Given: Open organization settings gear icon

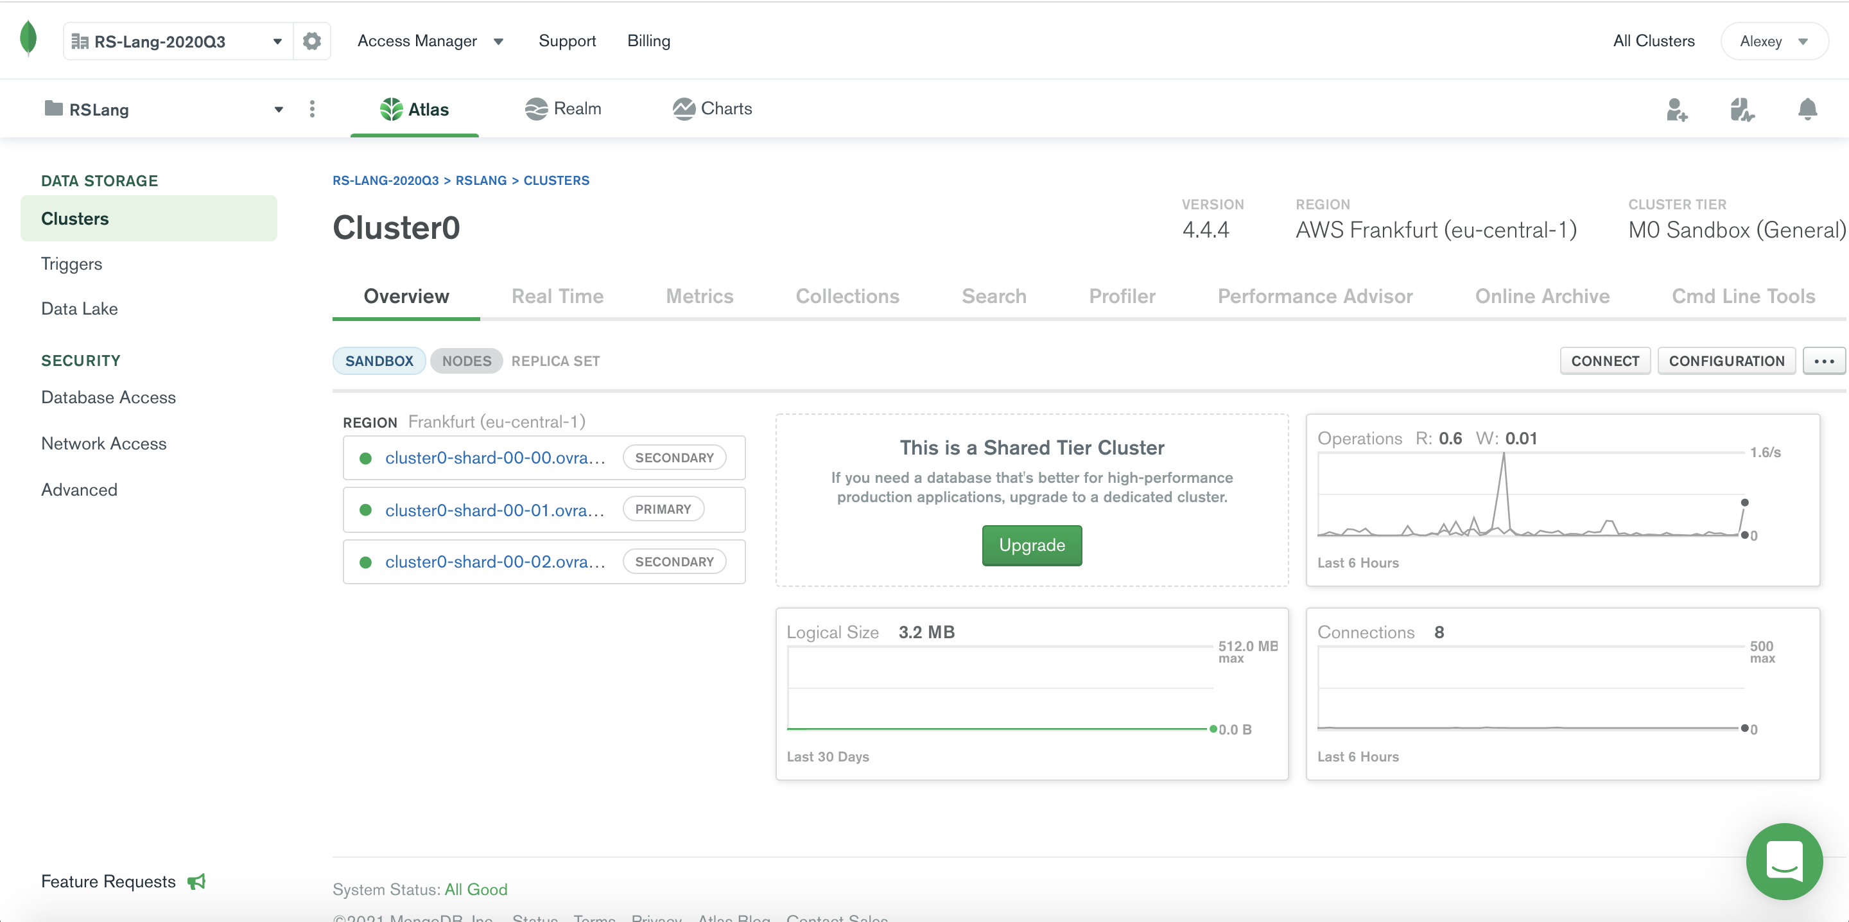Looking at the screenshot, I should pyautogui.click(x=311, y=41).
